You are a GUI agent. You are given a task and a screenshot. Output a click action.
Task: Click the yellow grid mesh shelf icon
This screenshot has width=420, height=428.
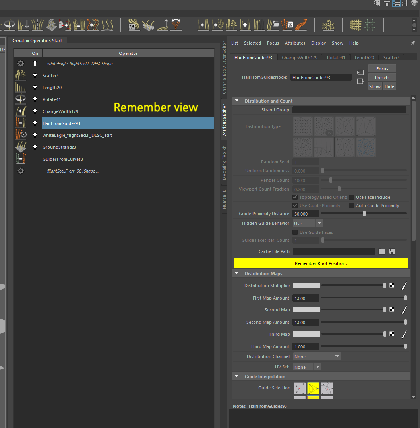click(x=355, y=25)
